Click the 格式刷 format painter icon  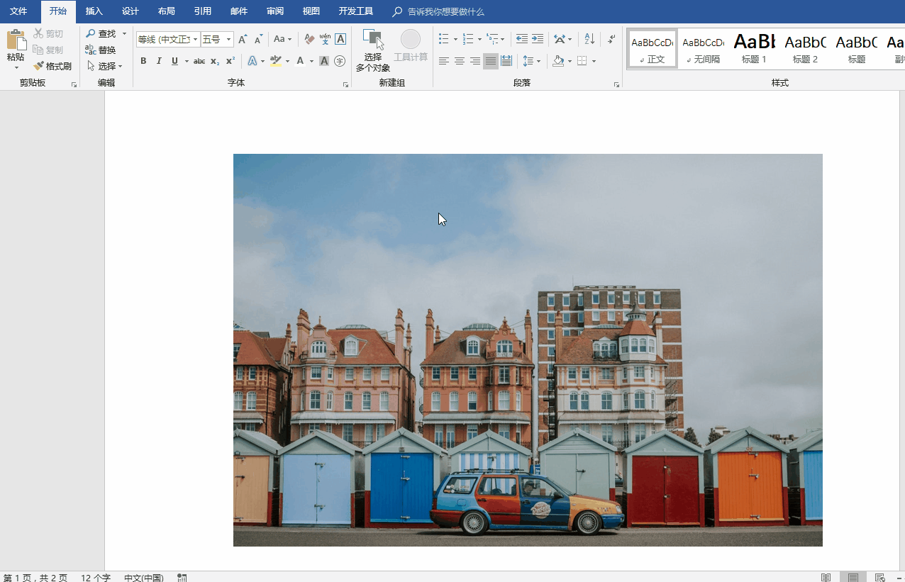pos(39,66)
